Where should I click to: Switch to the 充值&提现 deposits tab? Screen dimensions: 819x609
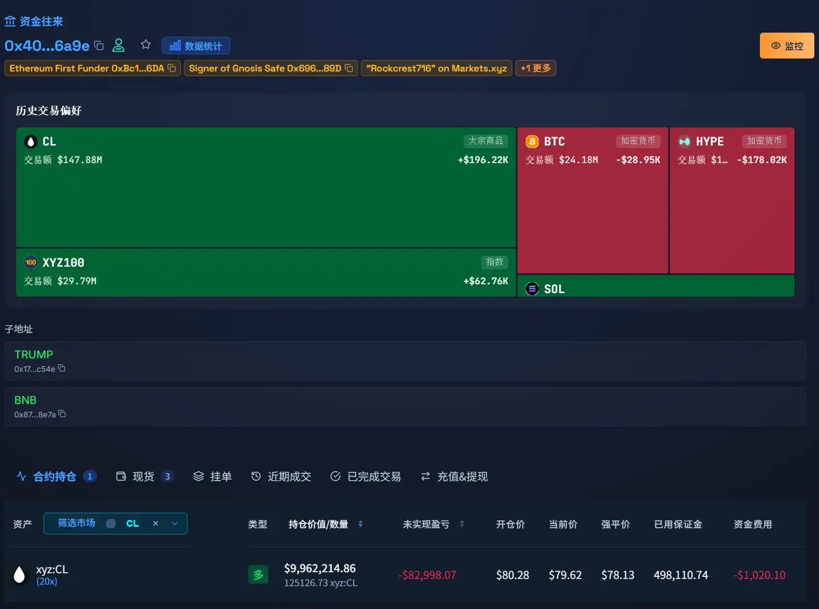pos(454,476)
